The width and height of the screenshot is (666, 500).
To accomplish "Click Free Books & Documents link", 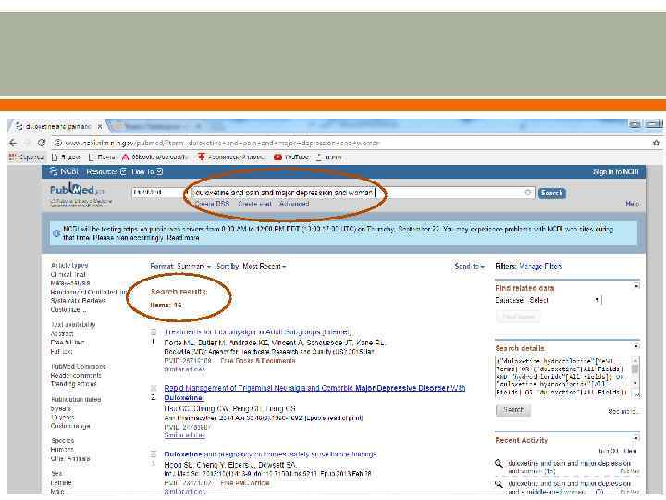I will pyautogui.click(x=258, y=360).
